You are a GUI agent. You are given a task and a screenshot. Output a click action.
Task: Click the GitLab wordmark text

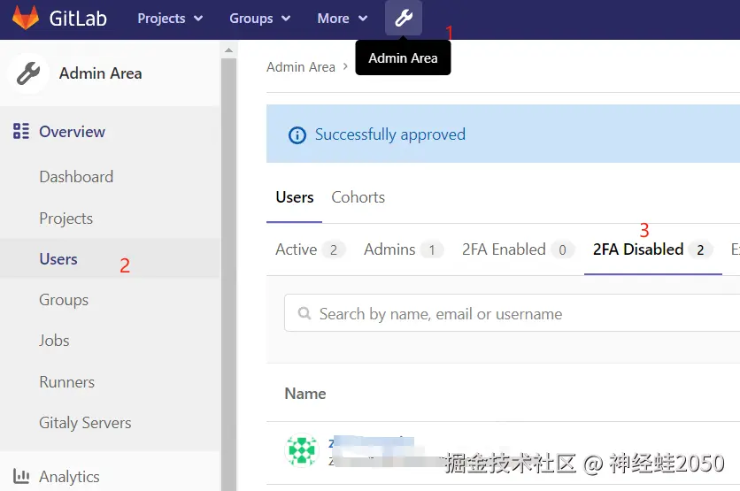tap(78, 19)
